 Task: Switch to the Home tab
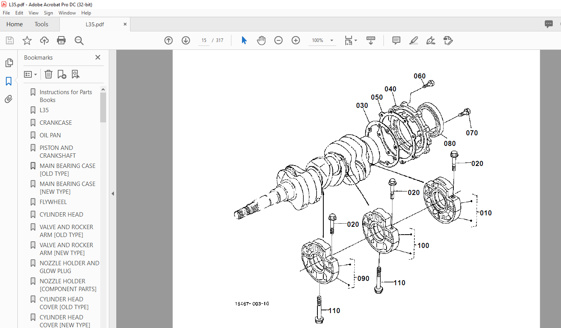pyautogui.click(x=15, y=24)
